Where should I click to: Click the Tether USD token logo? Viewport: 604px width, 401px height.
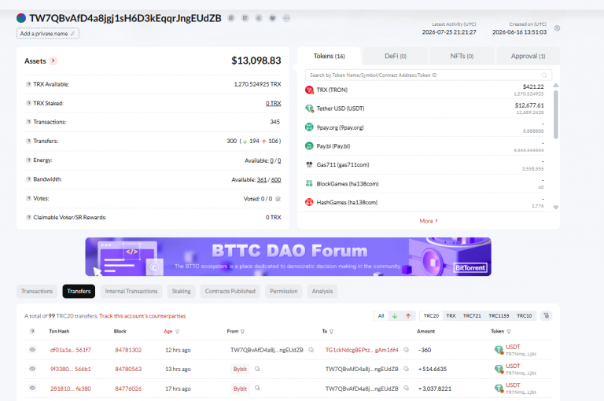[309, 109]
